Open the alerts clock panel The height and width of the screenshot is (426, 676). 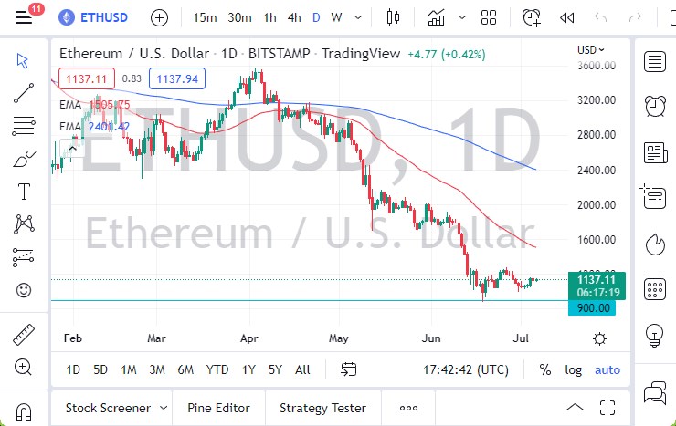tap(654, 106)
